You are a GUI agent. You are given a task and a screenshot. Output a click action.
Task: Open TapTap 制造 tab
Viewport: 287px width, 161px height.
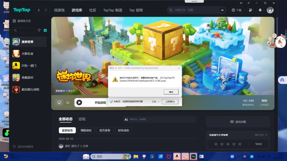tap(113, 10)
